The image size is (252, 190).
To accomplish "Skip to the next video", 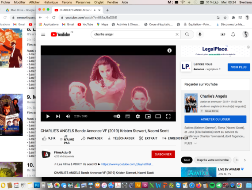I will coord(58,116).
